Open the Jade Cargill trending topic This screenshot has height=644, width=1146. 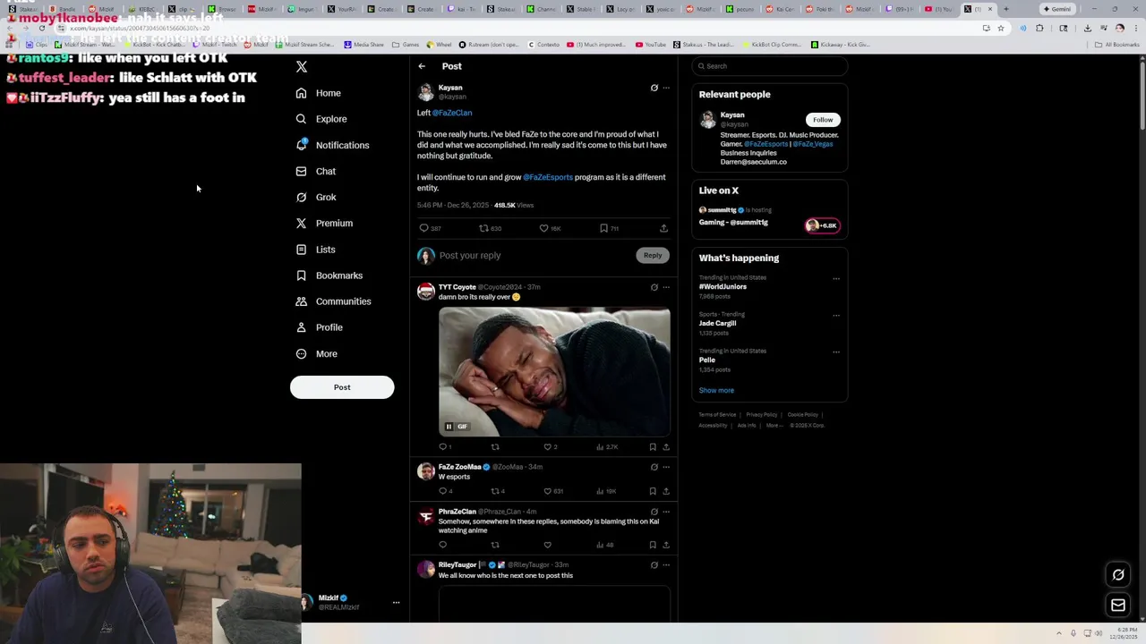click(717, 324)
